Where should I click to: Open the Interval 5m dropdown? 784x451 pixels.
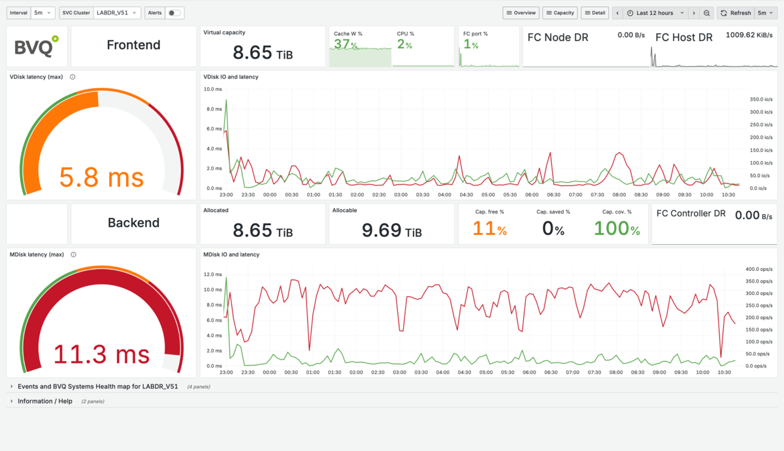tap(43, 13)
